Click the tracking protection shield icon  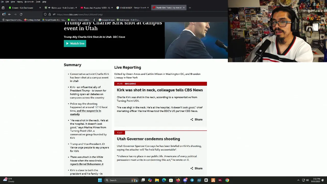point(45,14)
